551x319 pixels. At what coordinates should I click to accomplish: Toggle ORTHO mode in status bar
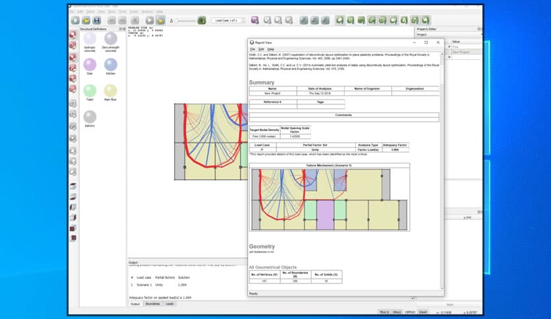tap(410, 312)
